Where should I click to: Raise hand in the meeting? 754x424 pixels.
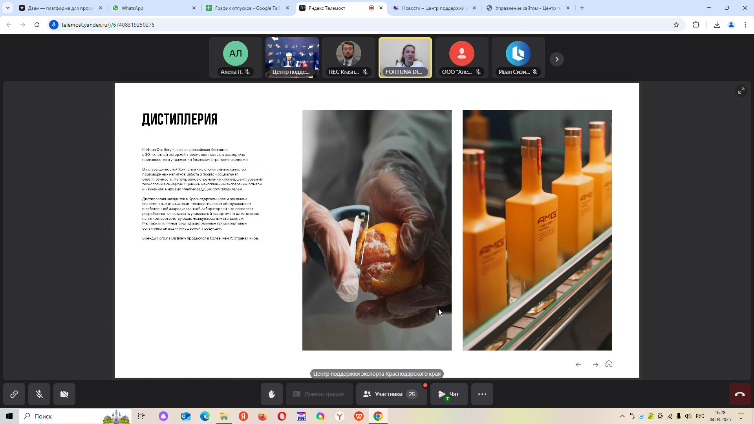tap(272, 394)
